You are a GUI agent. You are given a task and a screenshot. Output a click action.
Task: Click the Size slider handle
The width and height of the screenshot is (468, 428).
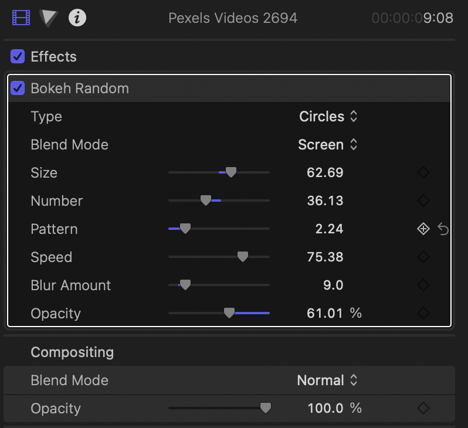[230, 172]
